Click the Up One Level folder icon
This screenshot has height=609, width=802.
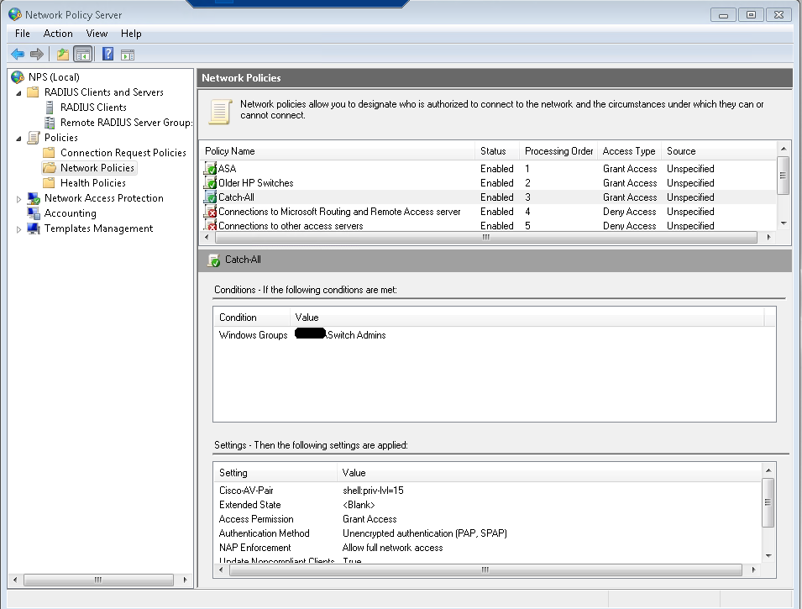coord(62,55)
